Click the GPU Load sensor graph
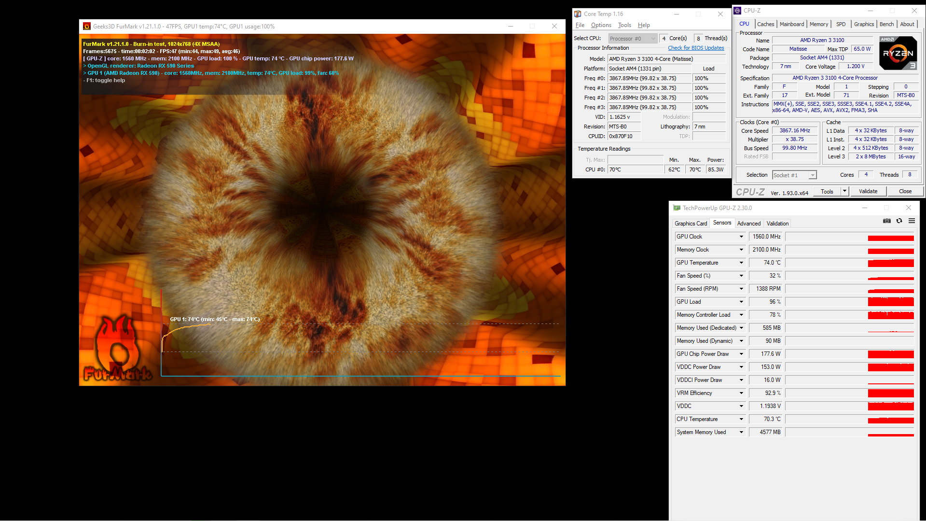Image resolution: width=926 pixels, height=521 pixels. click(849, 302)
